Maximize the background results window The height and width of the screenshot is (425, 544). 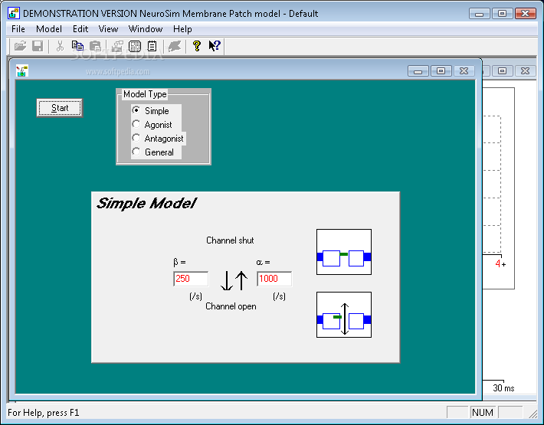pos(502,71)
